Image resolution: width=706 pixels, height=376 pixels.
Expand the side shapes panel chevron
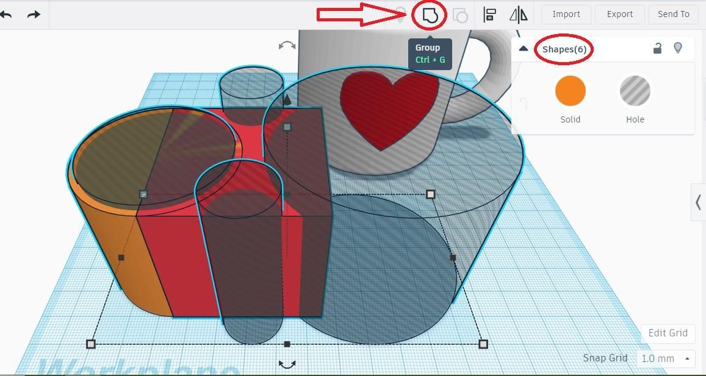(698, 202)
